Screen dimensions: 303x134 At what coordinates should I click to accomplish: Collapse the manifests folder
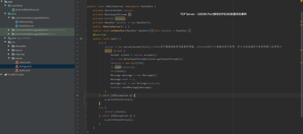tap(5, 6)
